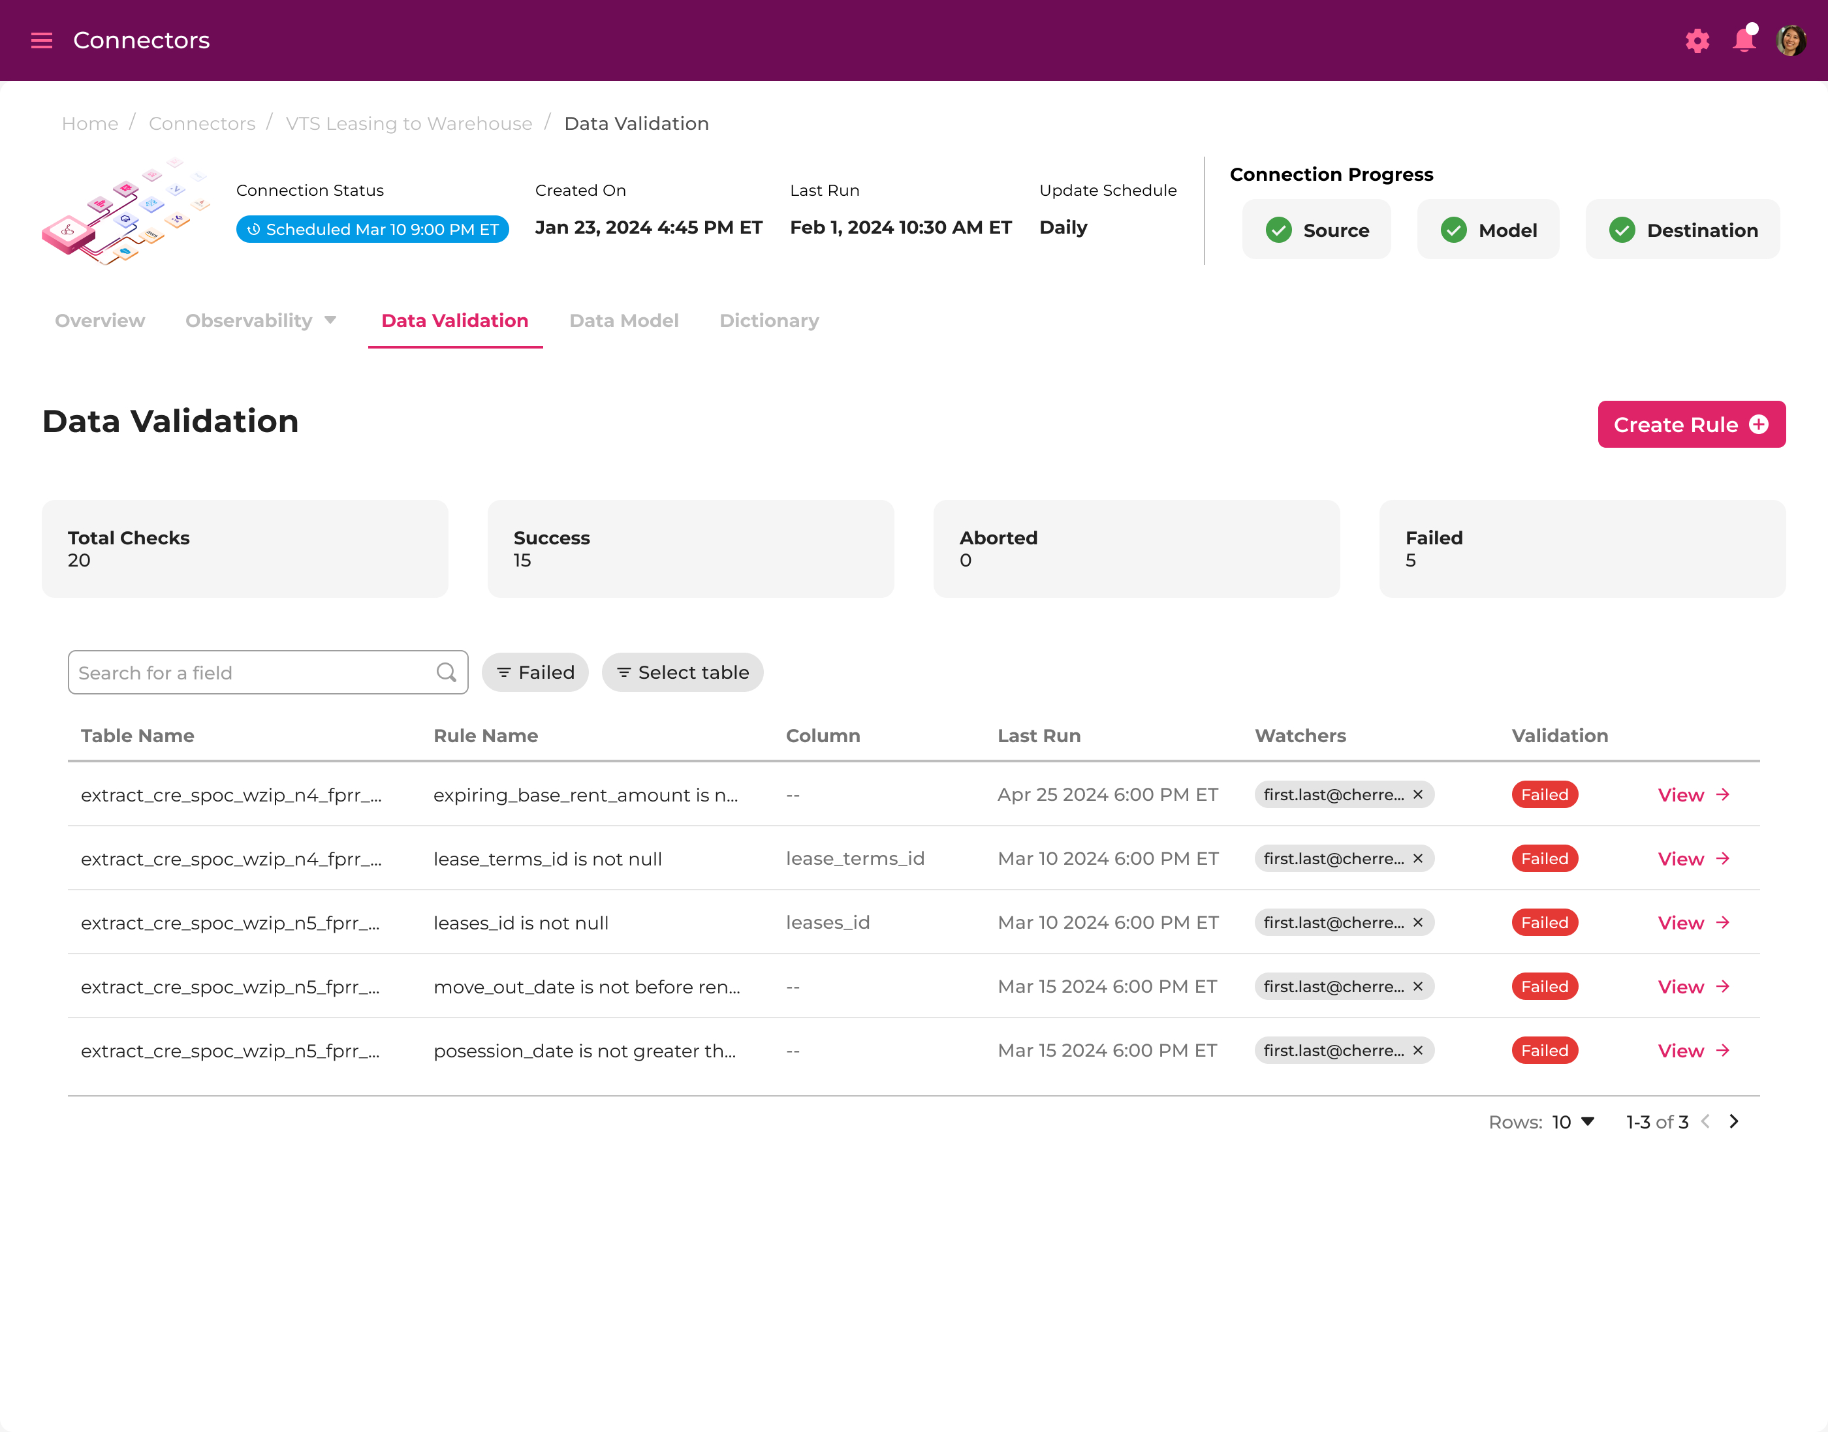Remove the watcher chip on the leases_id rule
This screenshot has width=1828, height=1432.
point(1417,922)
